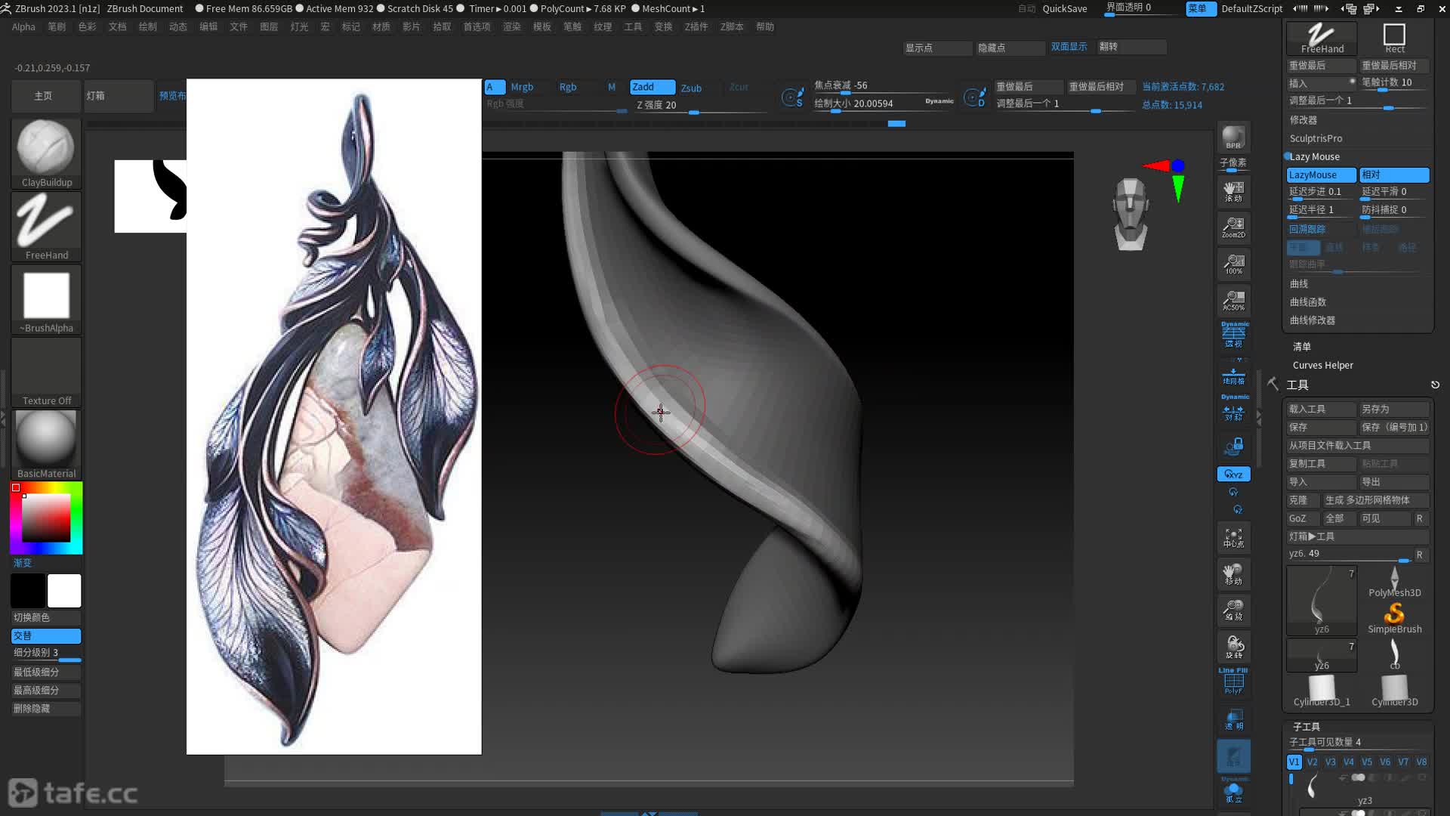The image size is (1450, 816).
Task: Open the 笔刷 brush menu
Action: click(57, 26)
